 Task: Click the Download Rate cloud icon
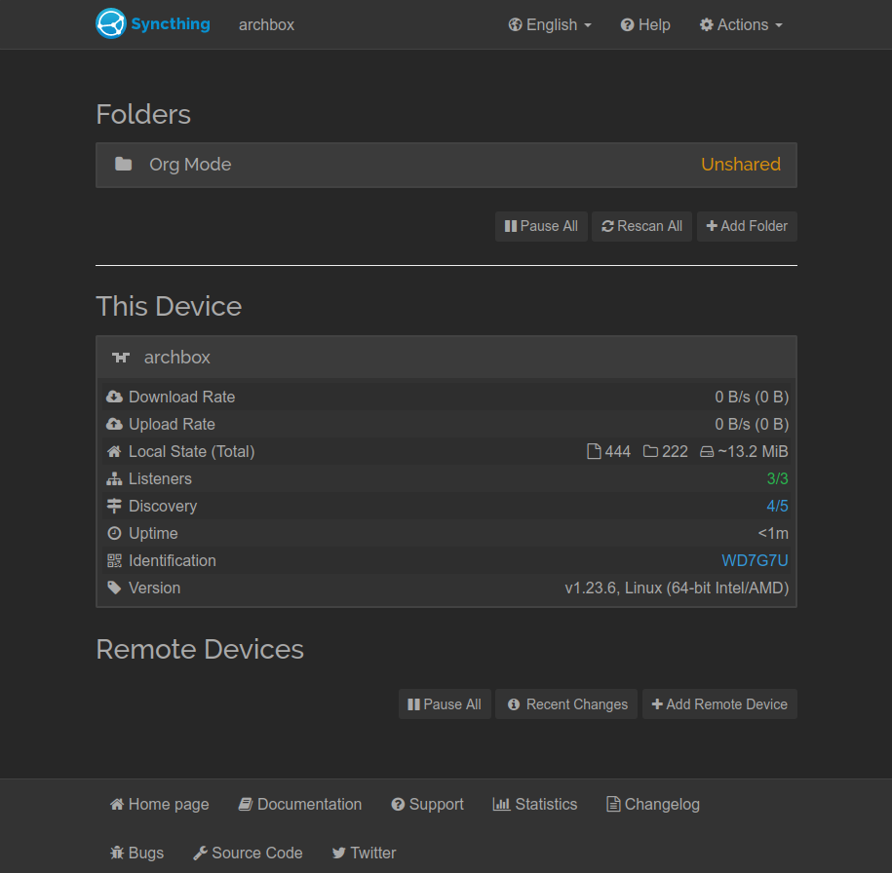pos(114,397)
